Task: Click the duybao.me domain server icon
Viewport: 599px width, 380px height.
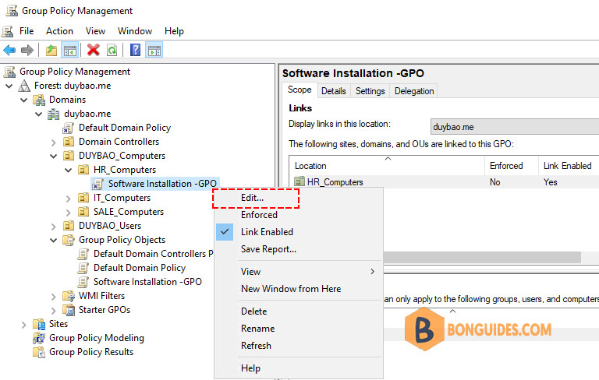Action: pyautogui.click(x=54, y=114)
